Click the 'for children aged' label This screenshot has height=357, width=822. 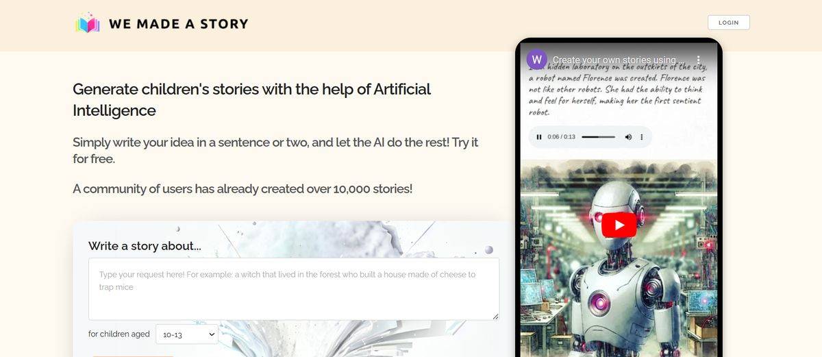pyautogui.click(x=119, y=334)
